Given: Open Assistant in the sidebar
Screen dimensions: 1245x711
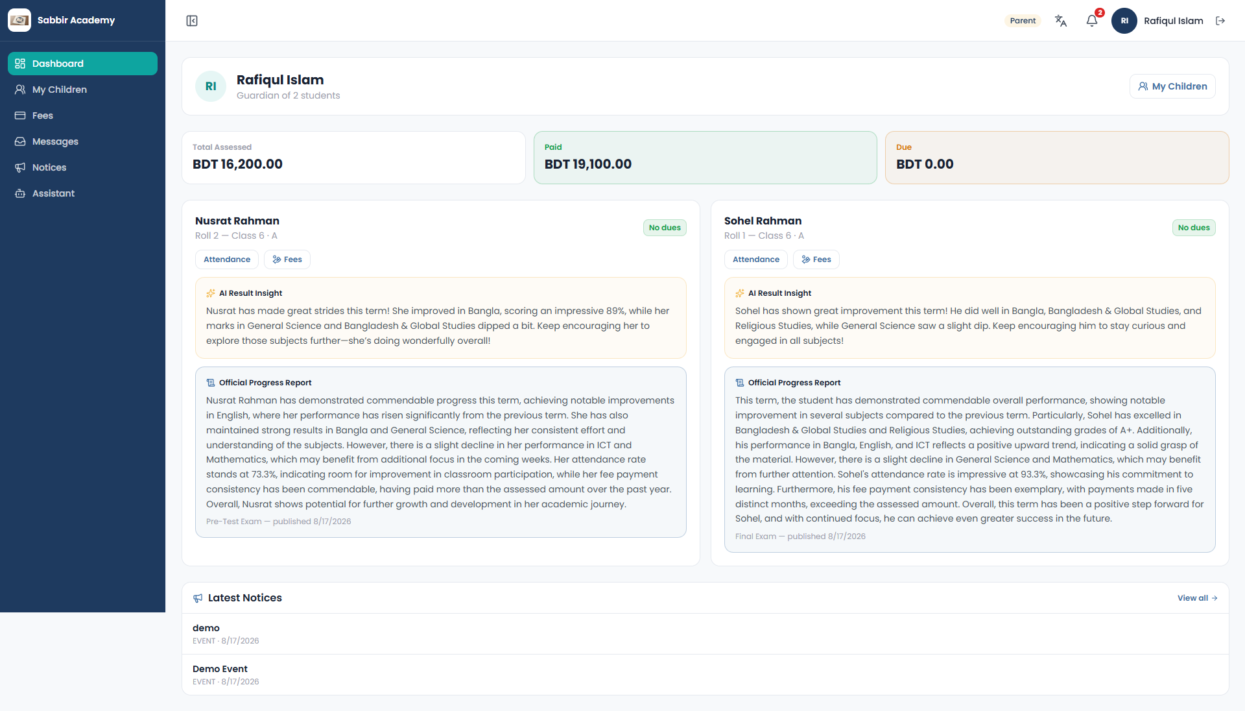Looking at the screenshot, I should (x=82, y=193).
